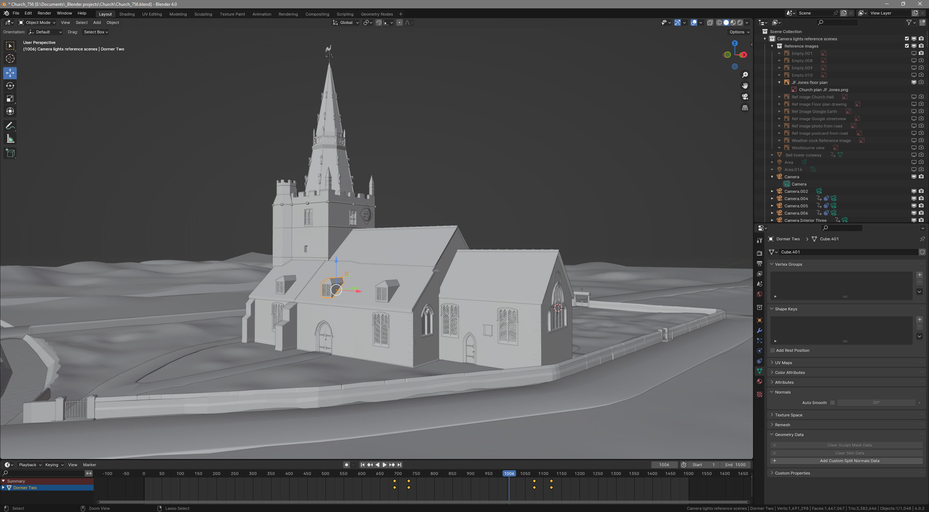Open the World properties tab
929x512 pixels.
pyautogui.click(x=760, y=294)
